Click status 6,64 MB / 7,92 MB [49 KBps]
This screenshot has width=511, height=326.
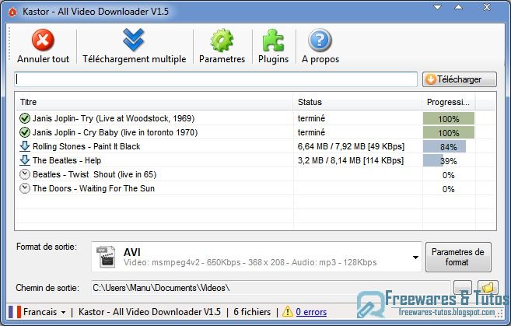351,146
